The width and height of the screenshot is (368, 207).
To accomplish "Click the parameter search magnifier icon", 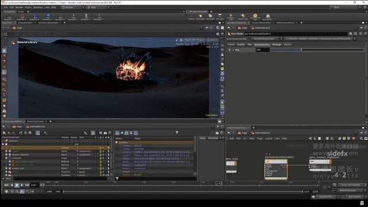I will 355,34.
